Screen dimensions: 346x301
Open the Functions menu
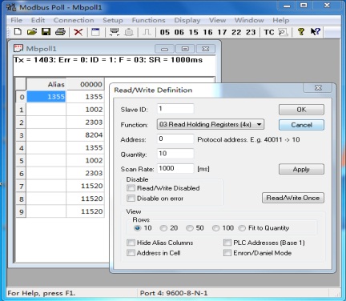148,20
